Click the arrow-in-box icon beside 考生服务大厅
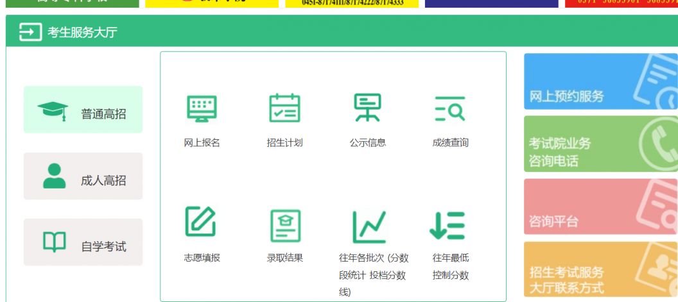 coord(30,32)
